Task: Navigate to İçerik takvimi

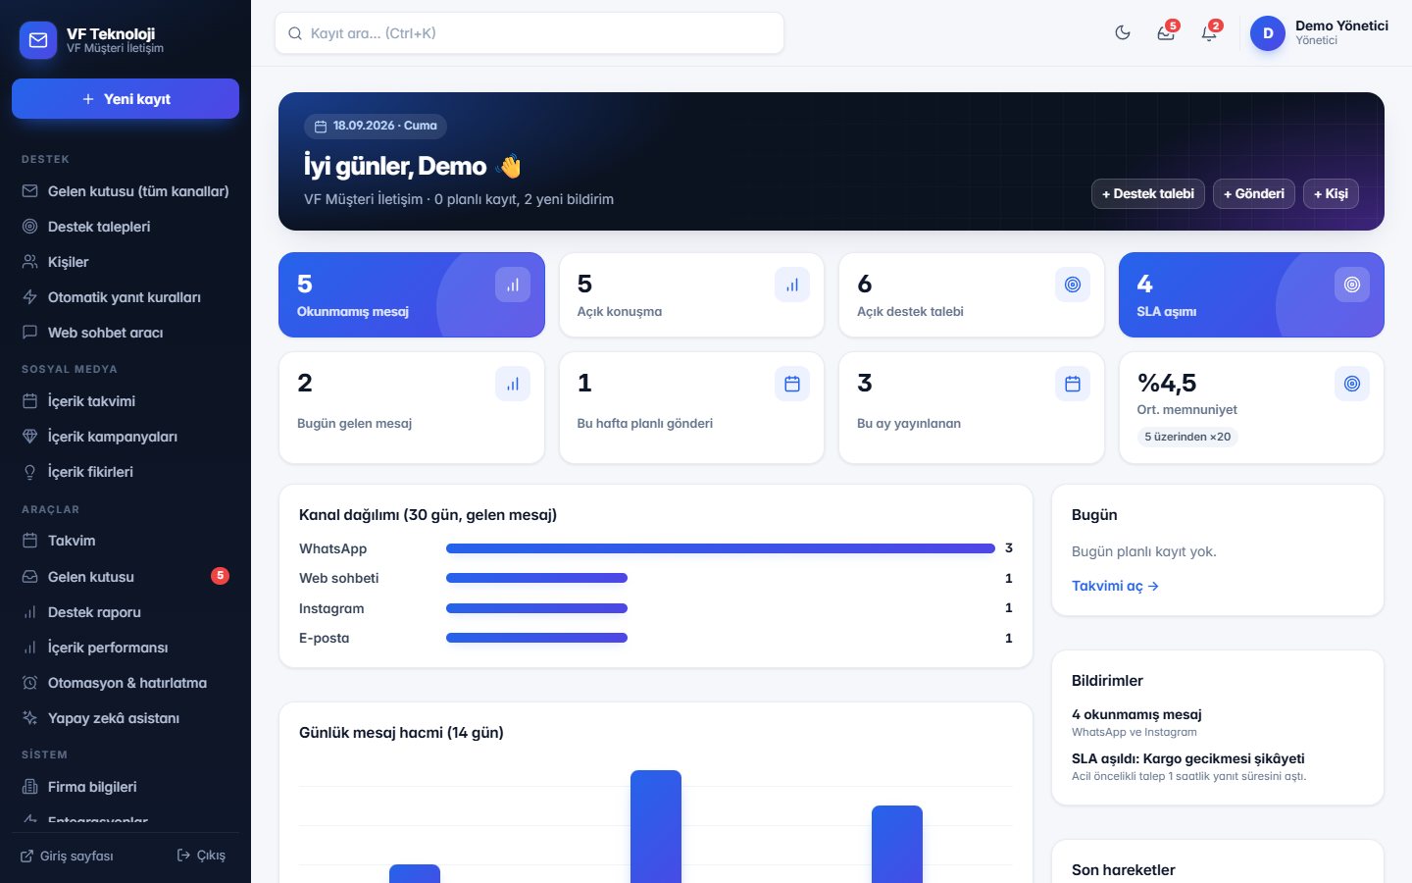Action: point(126,401)
